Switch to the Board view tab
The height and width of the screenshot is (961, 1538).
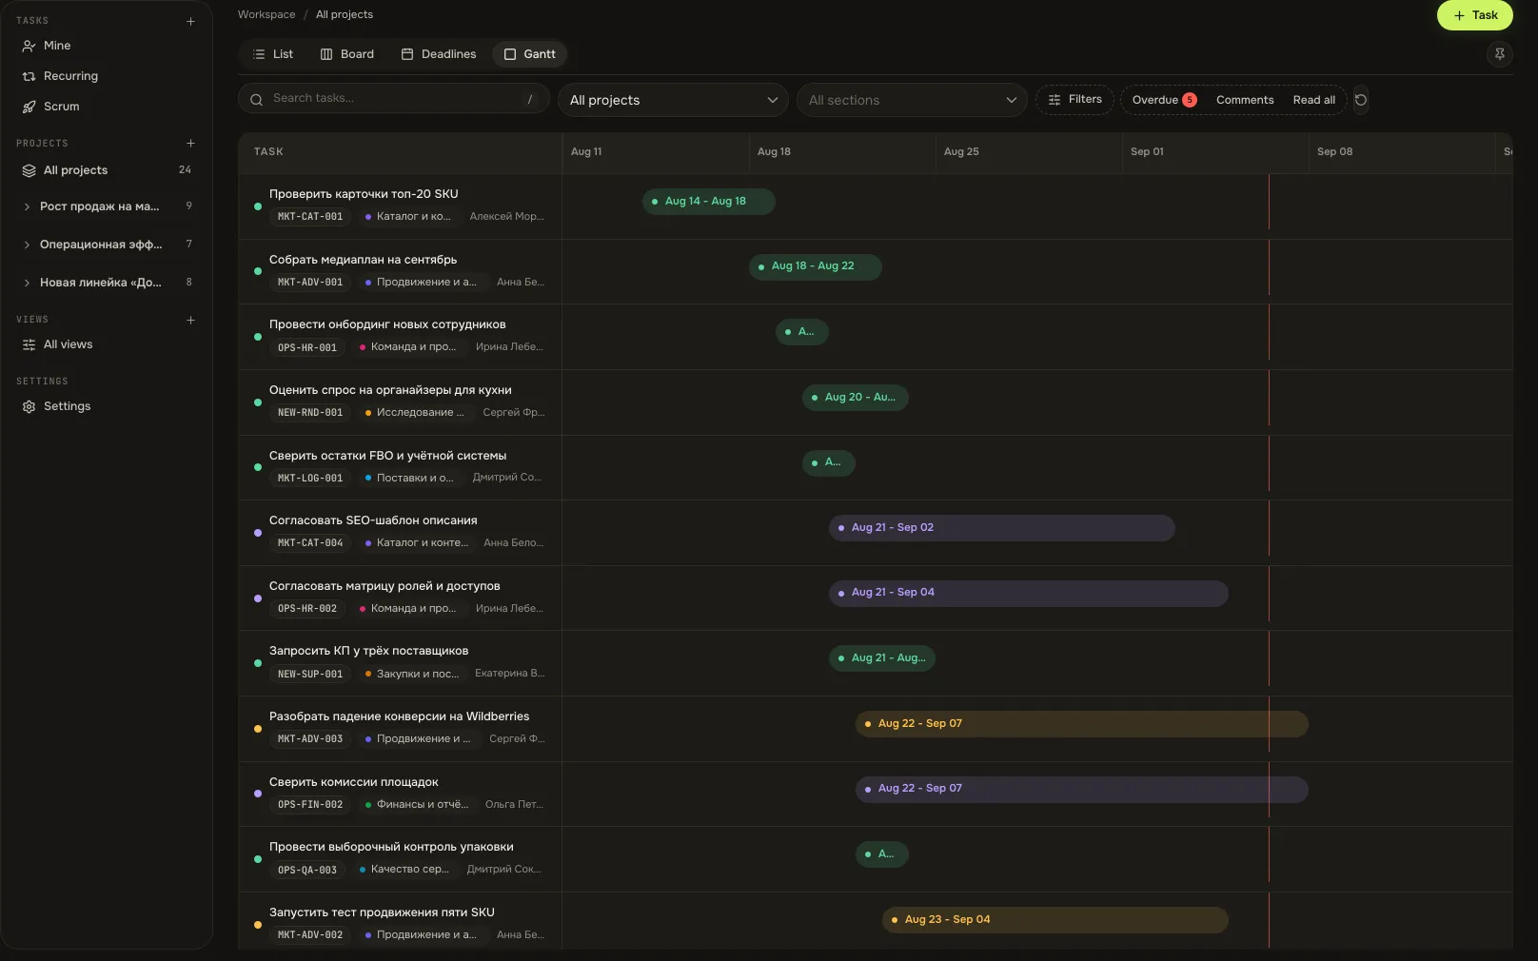pos(347,54)
